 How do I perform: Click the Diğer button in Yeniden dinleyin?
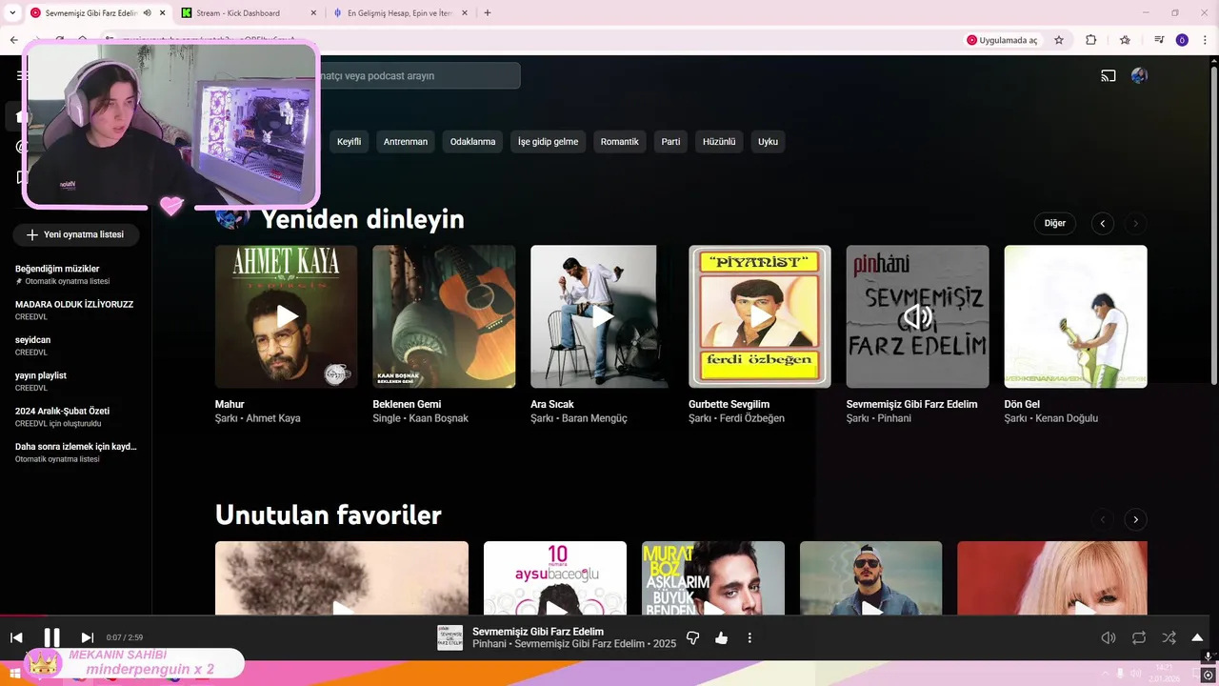point(1054,223)
